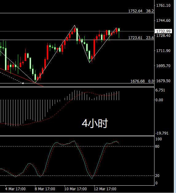Select the white dashed arrow line
Viewport: 176px width, 193px height.
point(12,78)
